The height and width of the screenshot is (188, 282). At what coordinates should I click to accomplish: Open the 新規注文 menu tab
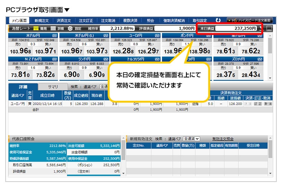click(x=42, y=20)
